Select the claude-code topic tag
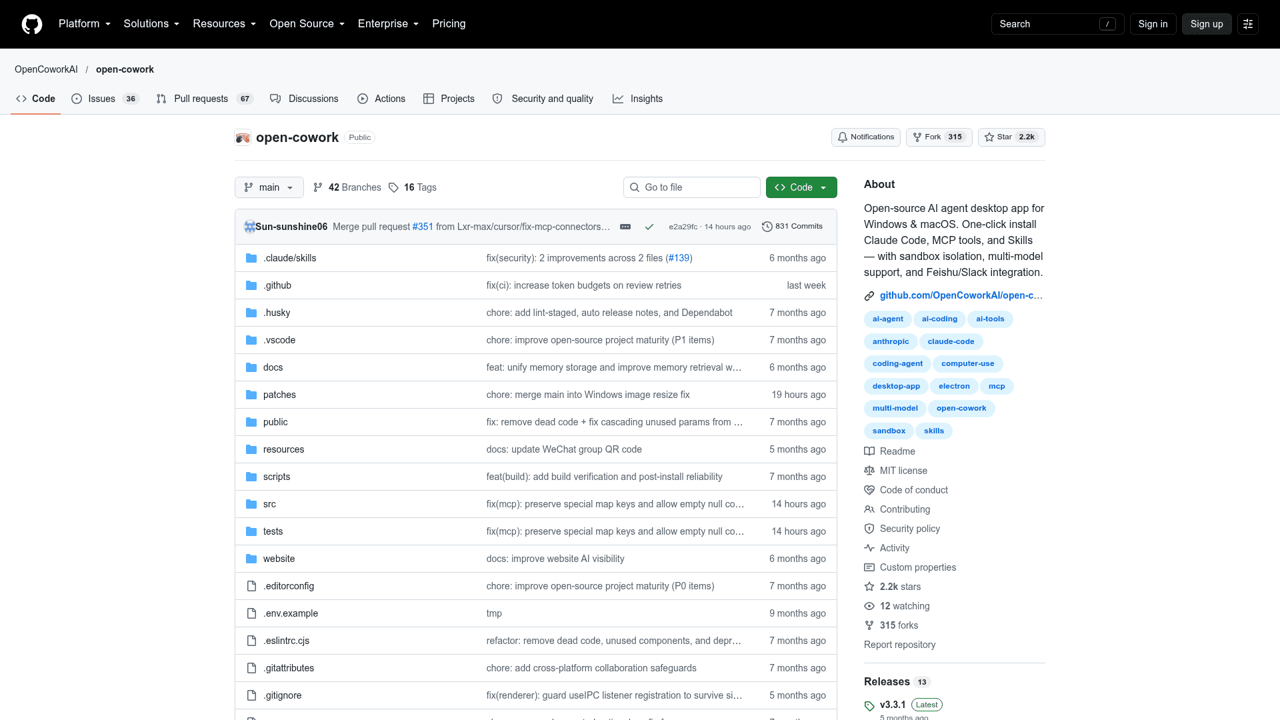 [951, 341]
